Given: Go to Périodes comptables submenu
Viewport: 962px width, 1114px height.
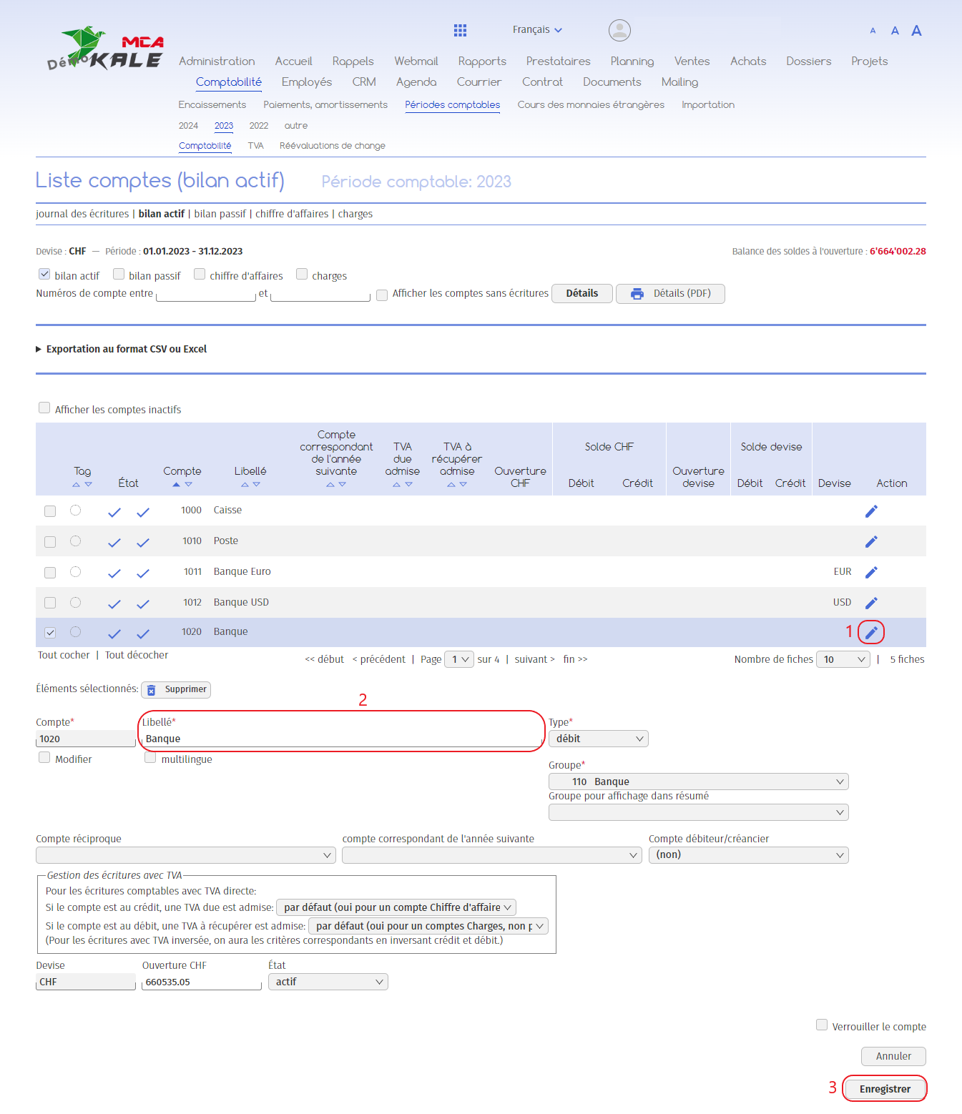Looking at the screenshot, I should coord(453,105).
